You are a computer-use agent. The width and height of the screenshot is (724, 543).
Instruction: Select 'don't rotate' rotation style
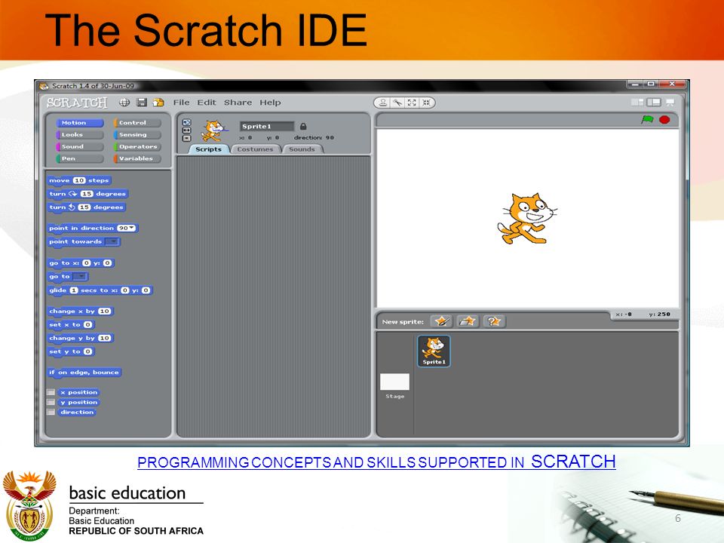186,138
